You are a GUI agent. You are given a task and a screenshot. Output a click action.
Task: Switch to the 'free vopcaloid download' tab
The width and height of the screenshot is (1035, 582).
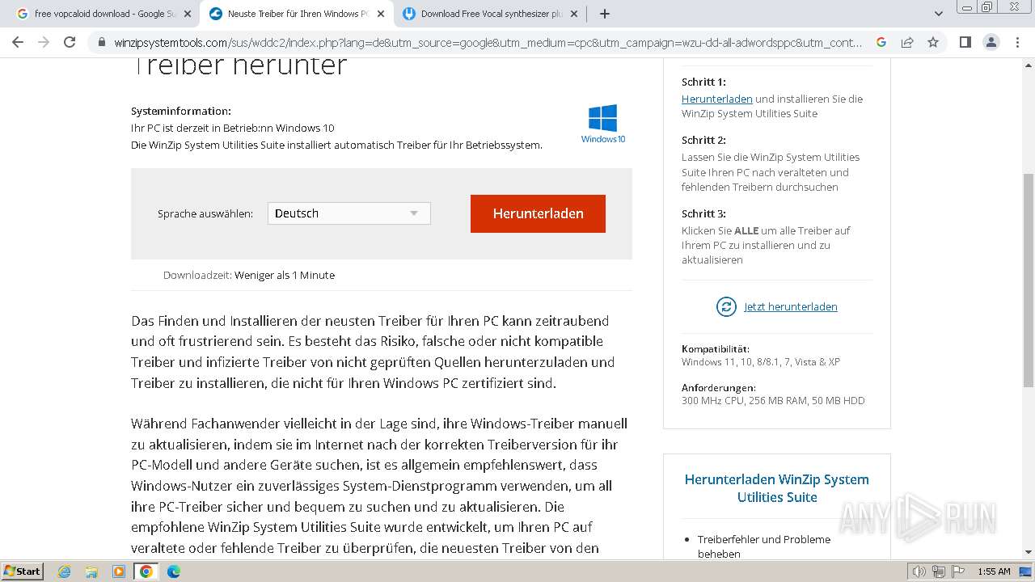coord(102,14)
